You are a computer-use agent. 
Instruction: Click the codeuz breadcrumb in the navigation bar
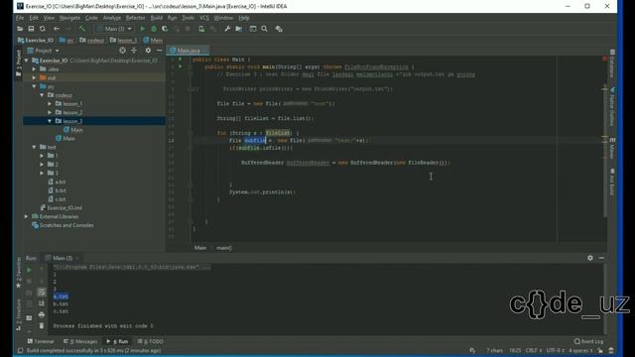click(x=92, y=40)
